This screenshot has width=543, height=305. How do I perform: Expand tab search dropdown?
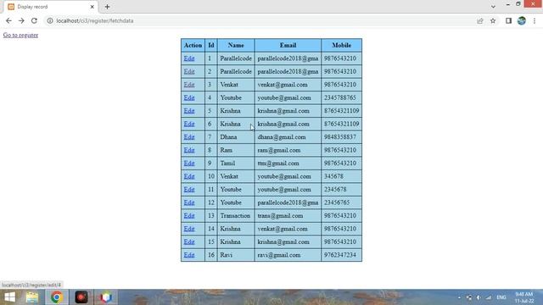pos(493,7)
